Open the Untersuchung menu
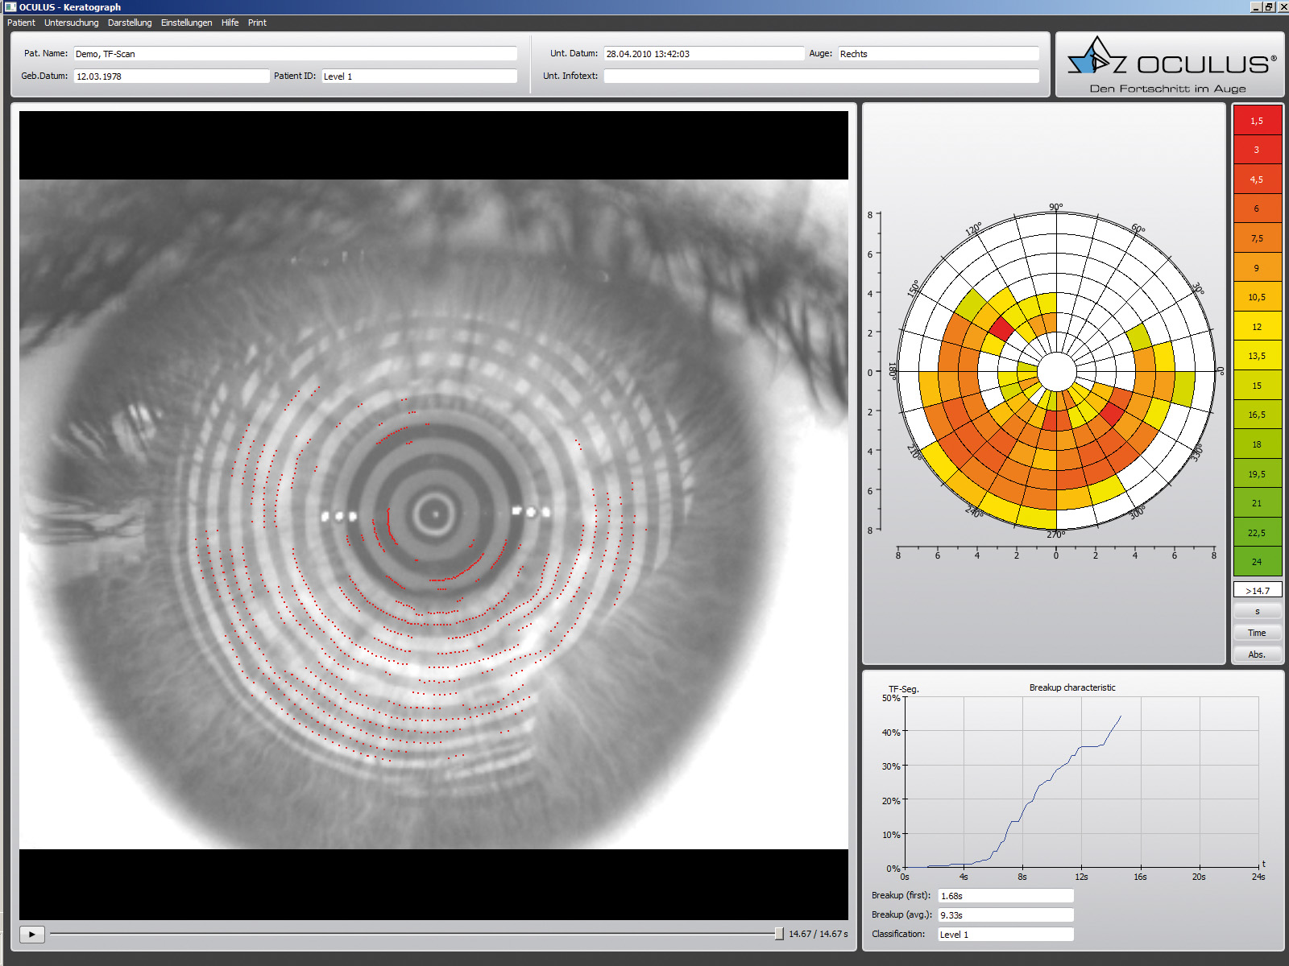The height and width of the screenshot is (966, 1289). pyautogui.click(x=71, y=23)
